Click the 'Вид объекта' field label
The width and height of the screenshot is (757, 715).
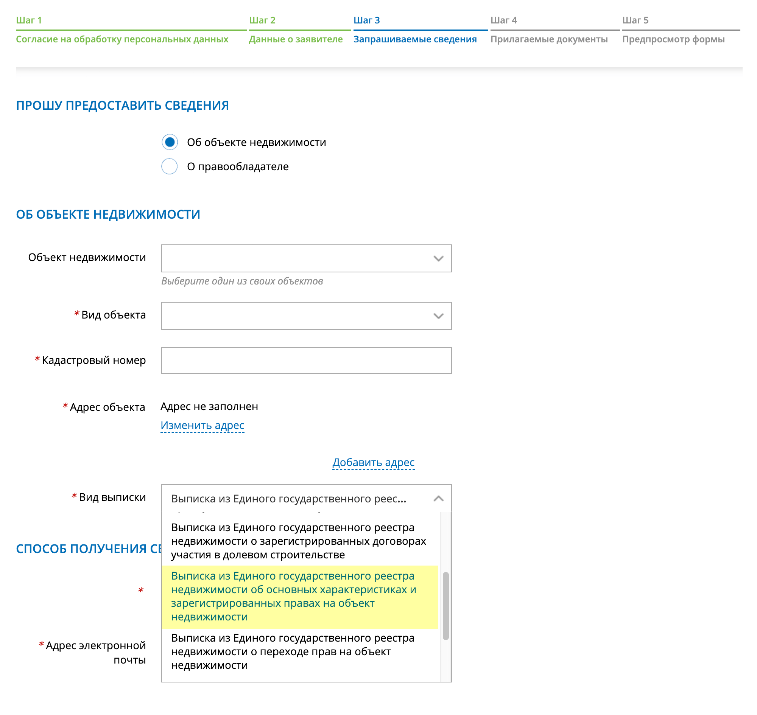point(113,315)
